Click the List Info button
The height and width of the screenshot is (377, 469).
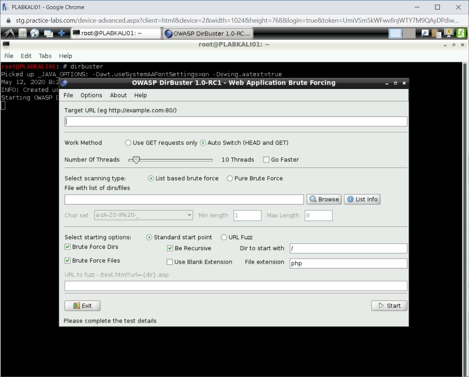(x=362, y=199)
